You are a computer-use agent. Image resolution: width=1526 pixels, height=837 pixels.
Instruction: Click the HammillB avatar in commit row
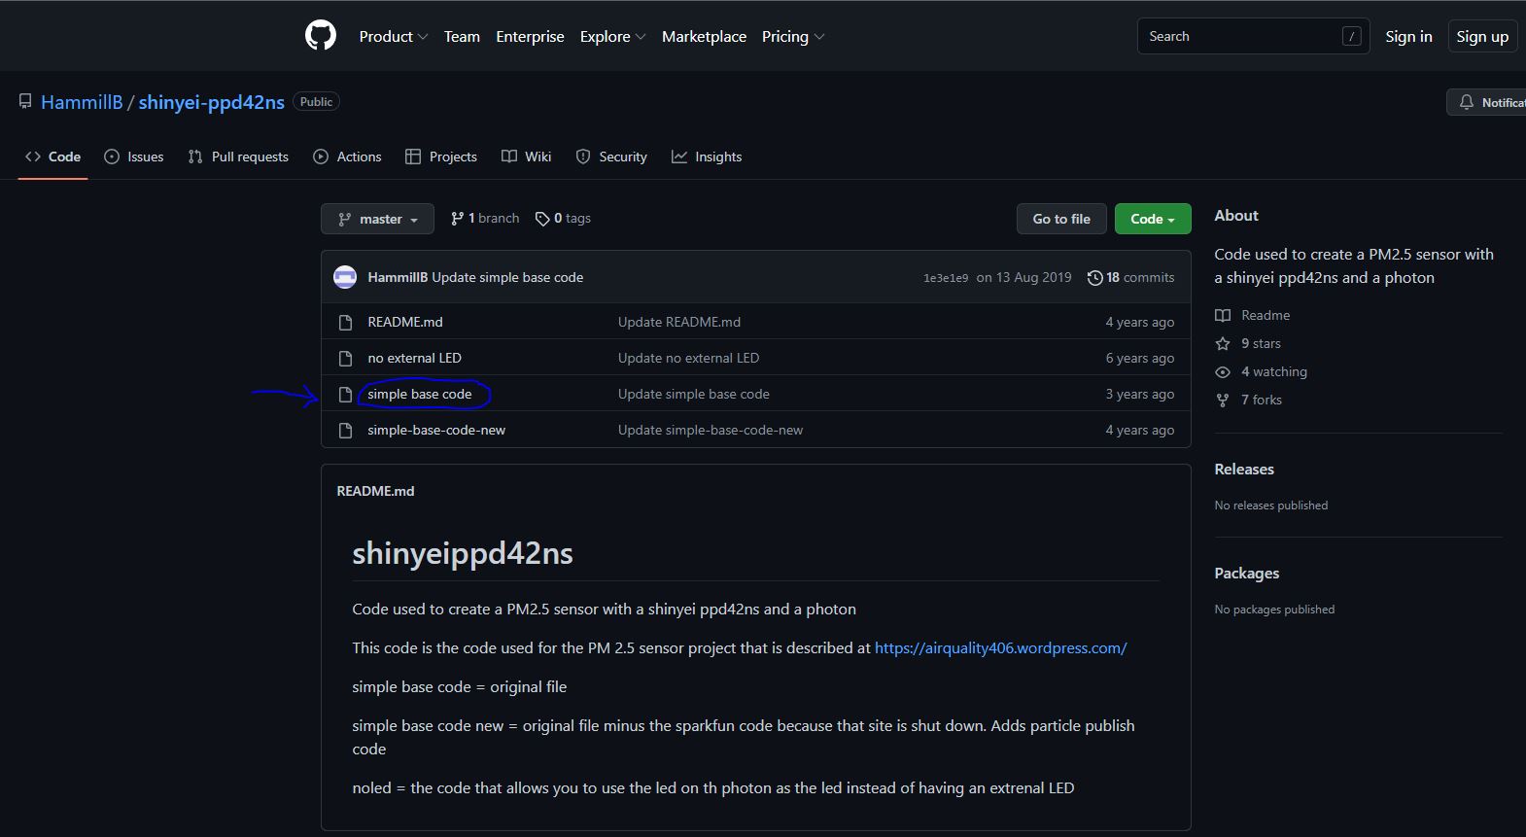(x=345, y=277)
